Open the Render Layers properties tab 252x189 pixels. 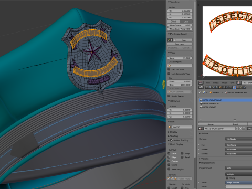click(x=210, y=87)
